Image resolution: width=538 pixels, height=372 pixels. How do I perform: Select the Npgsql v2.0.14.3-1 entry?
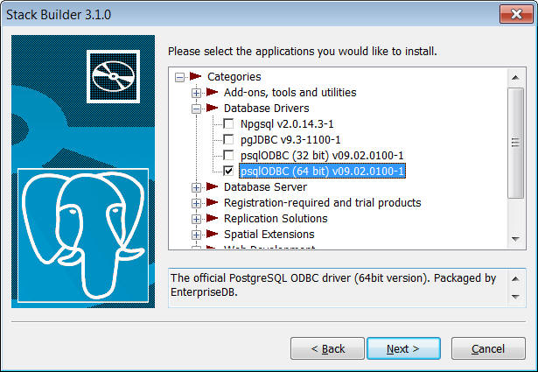[x=287, y=124]
